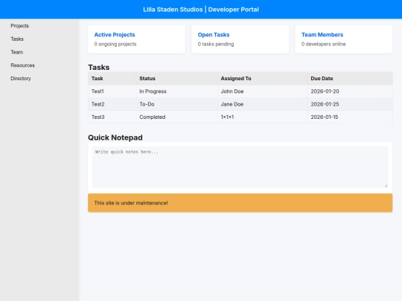Image resolution: width=402 pixels, height=301 pixels.
Task: Click the Lilla Staden Studios header title
Action: coord(201,10)
